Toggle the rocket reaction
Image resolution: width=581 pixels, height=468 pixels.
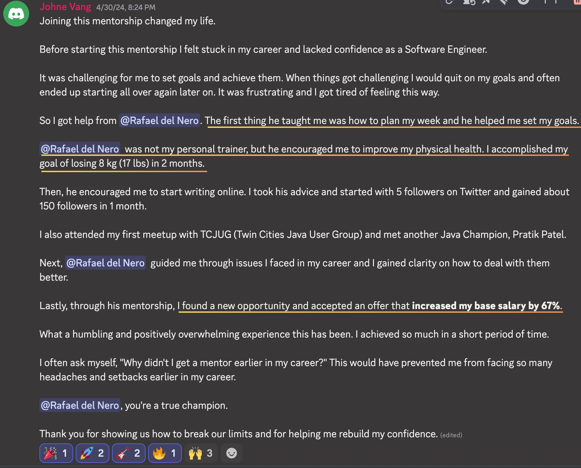[92, 453]
